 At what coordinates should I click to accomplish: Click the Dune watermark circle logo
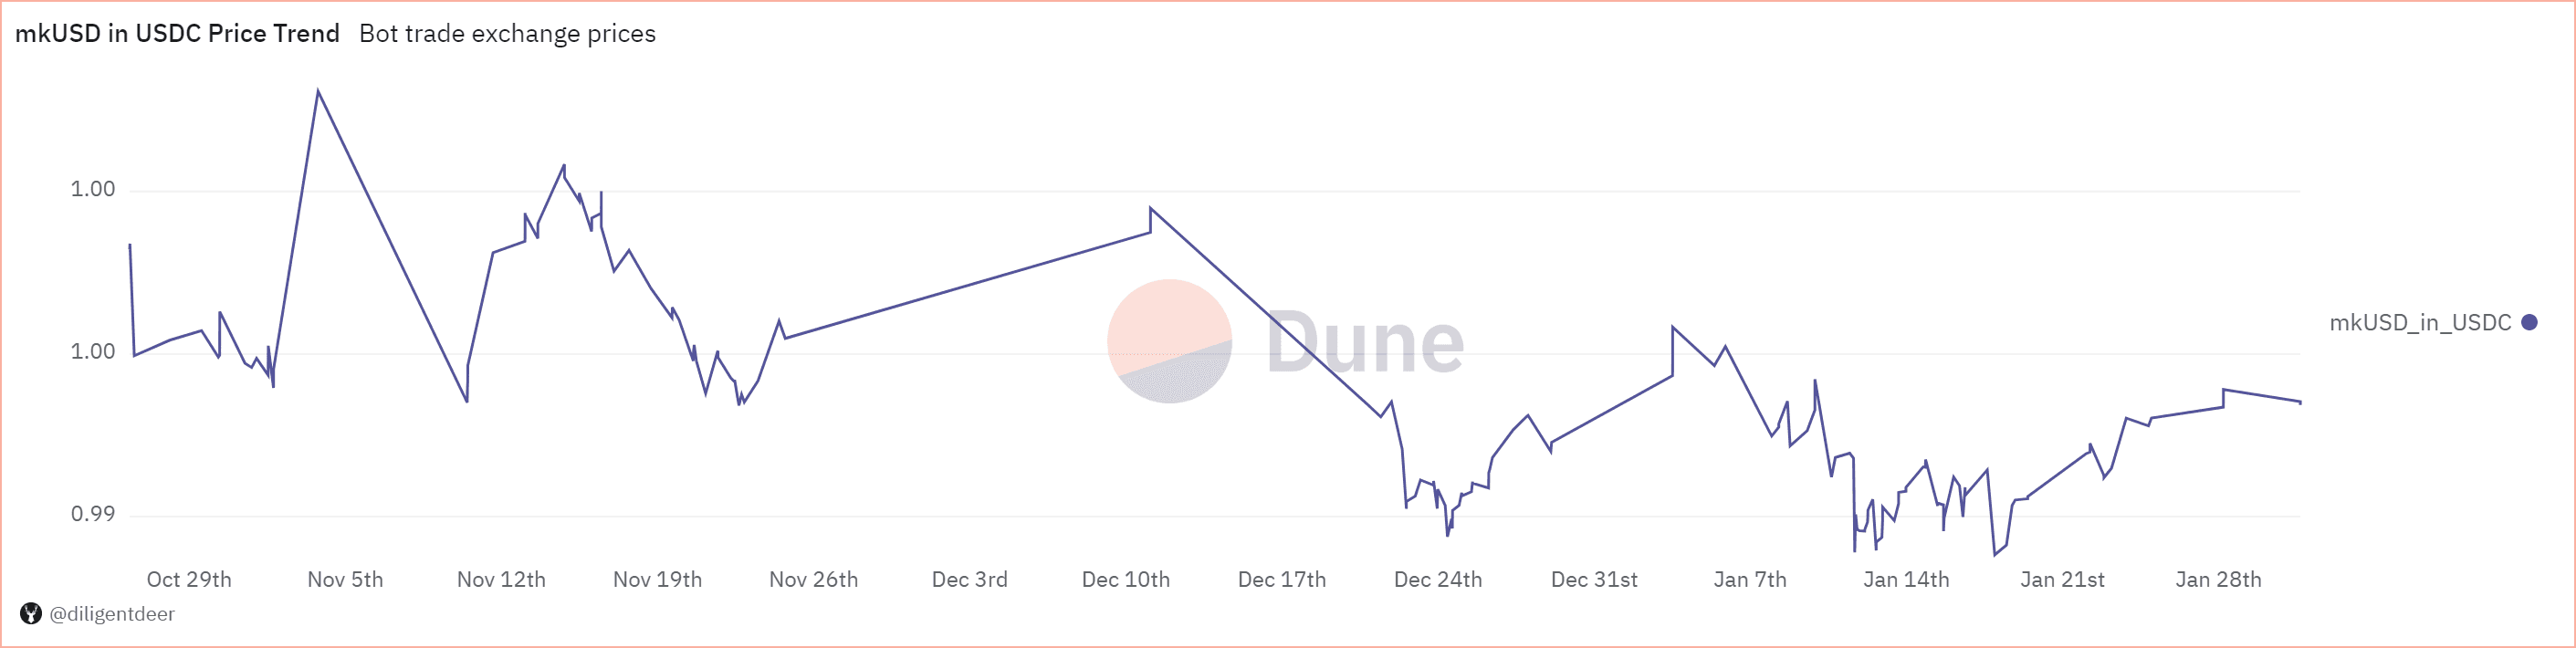tap(1169, 341)
